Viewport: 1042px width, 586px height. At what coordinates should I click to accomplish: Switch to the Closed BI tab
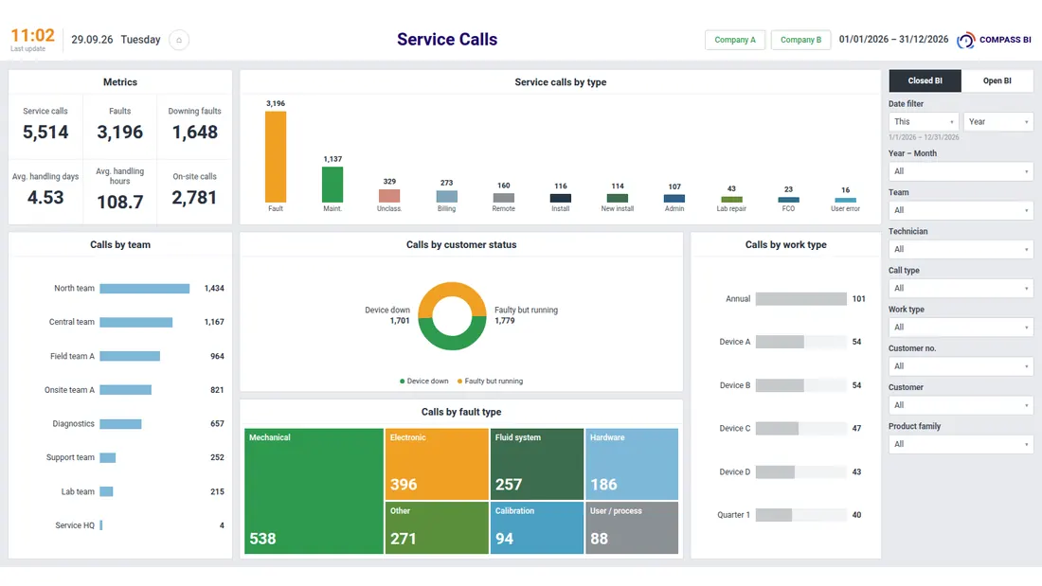(925, 80)
